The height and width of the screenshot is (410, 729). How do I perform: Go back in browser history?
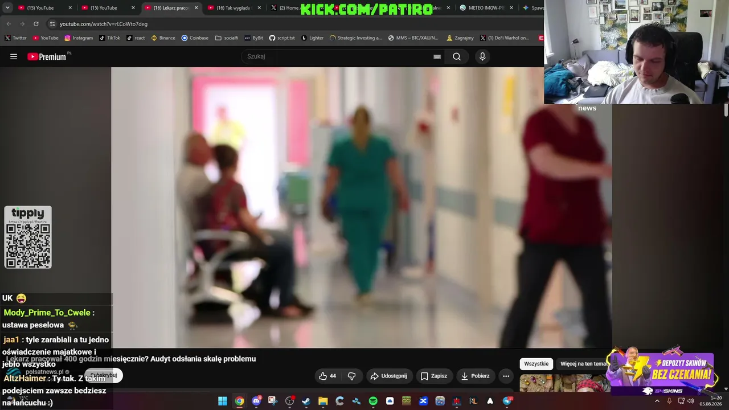(x=9, y=24)
